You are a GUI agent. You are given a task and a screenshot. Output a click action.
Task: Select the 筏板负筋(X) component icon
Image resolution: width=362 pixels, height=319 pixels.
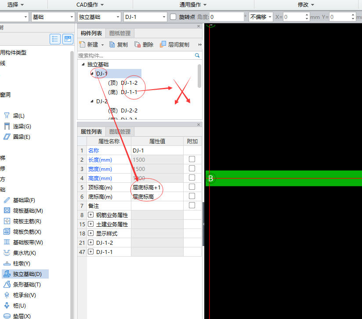(x=7, y=232)
